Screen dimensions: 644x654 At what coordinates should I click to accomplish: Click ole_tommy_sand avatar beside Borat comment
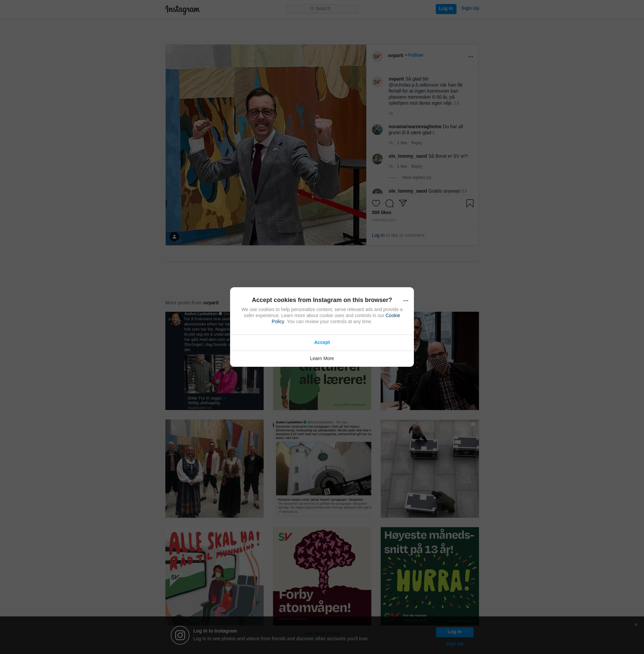click(x=377, y=159)
